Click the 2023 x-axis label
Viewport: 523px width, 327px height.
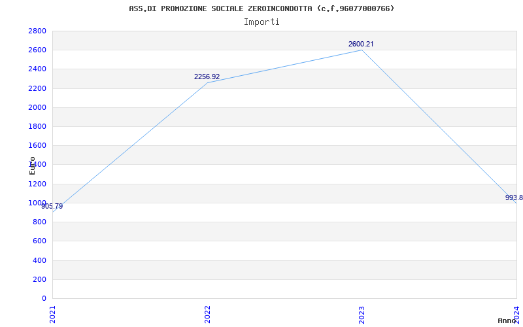362,315
